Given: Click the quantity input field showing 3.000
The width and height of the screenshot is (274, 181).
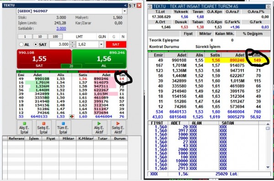Looking at the screenshot, I should click(59, 44).
